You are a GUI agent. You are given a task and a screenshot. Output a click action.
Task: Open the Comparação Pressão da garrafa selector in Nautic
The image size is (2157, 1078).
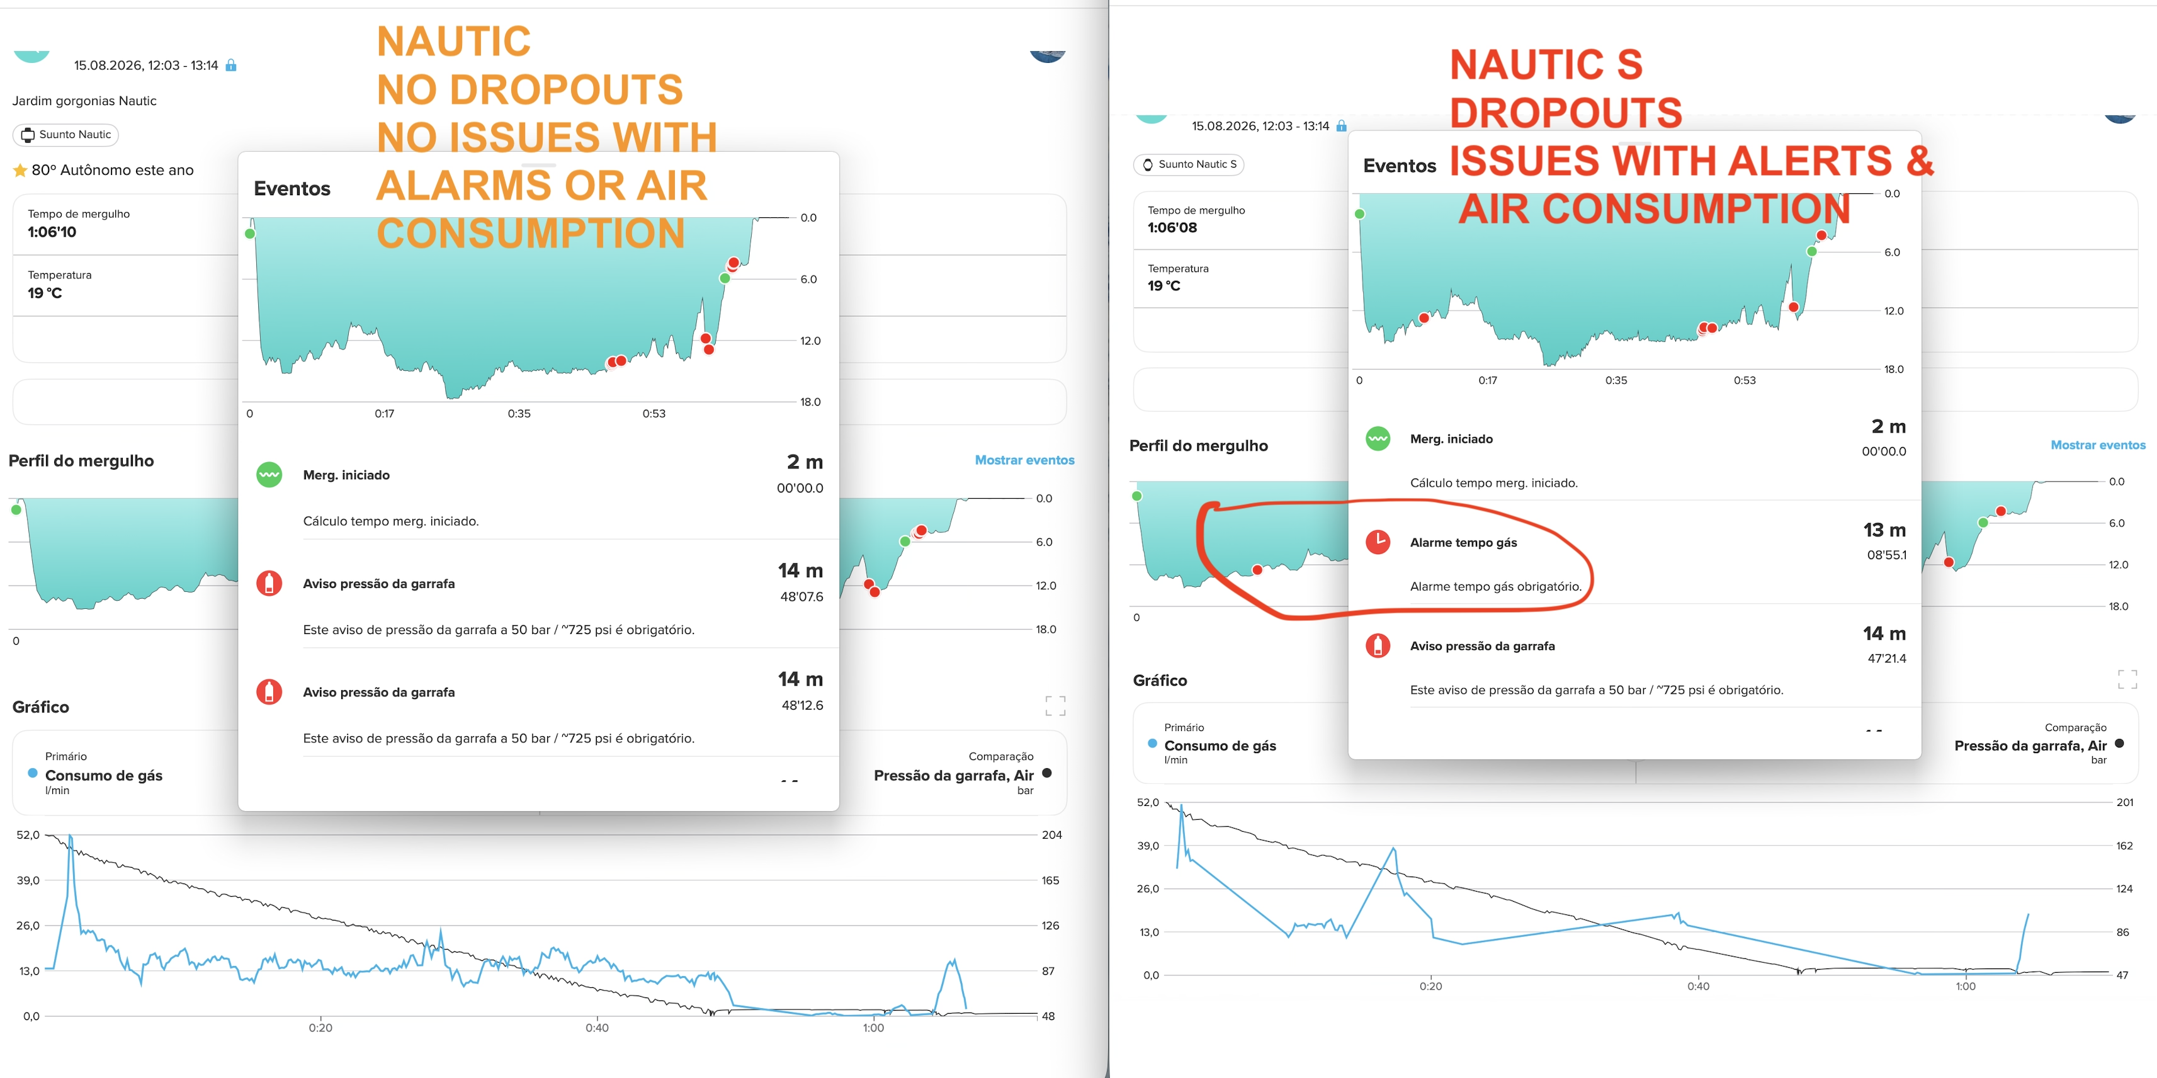point(961,774)
